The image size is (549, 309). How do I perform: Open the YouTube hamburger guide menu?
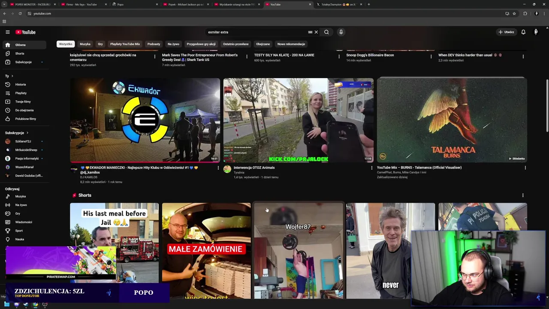pyautogui.click(x=7, y=32)
